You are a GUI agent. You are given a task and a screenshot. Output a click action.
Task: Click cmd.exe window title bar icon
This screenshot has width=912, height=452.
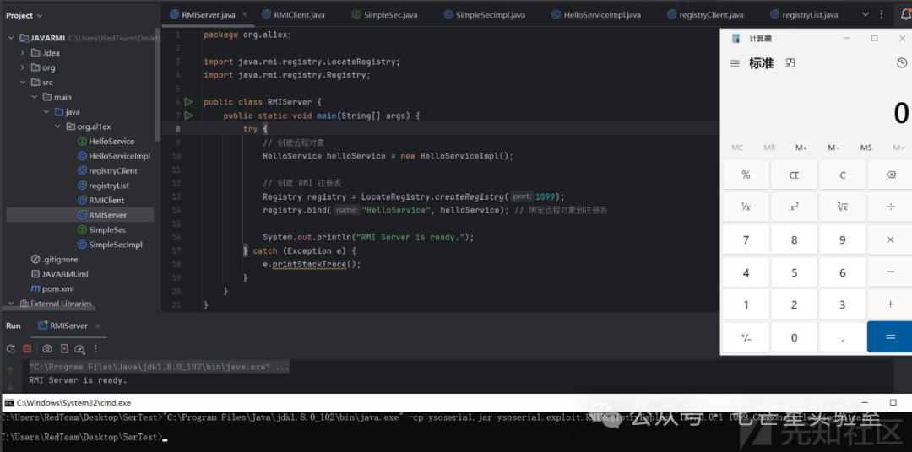9,402
